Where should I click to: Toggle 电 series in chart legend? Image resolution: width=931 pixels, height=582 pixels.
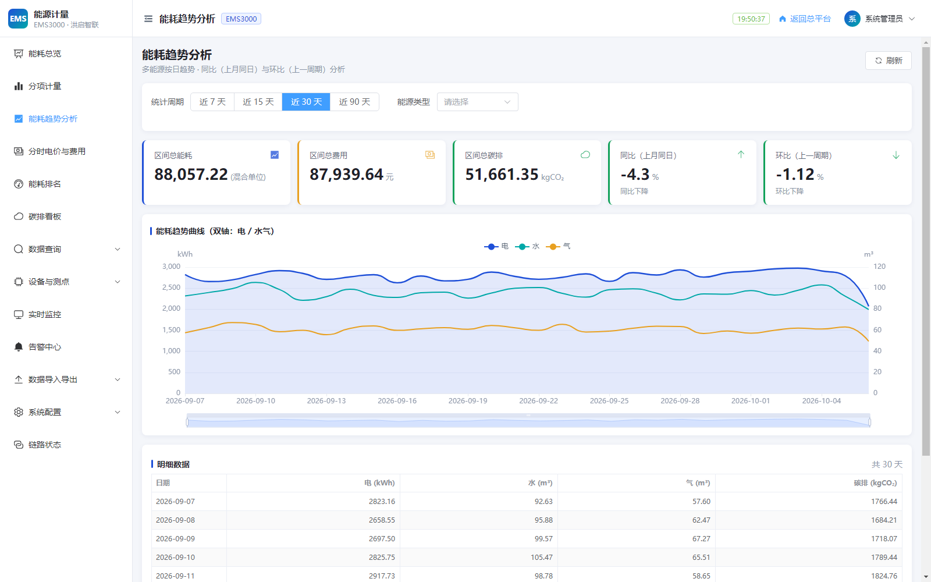[496, 246]
